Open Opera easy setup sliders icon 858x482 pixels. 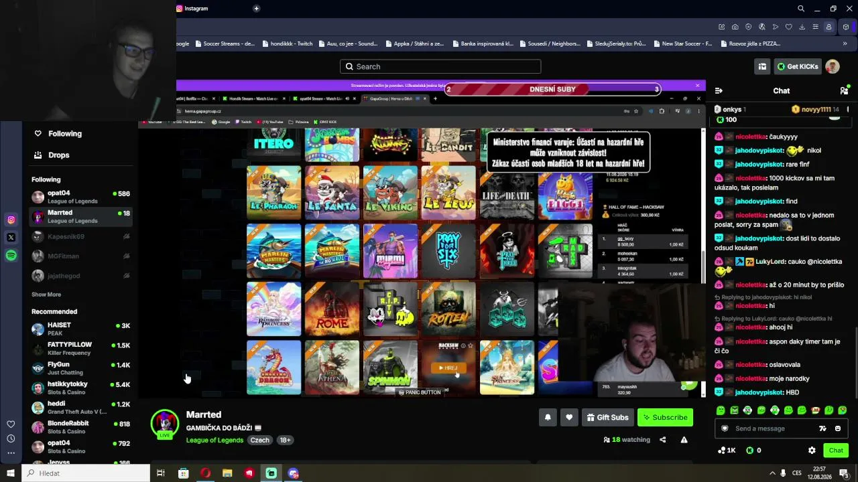point(816,27)
